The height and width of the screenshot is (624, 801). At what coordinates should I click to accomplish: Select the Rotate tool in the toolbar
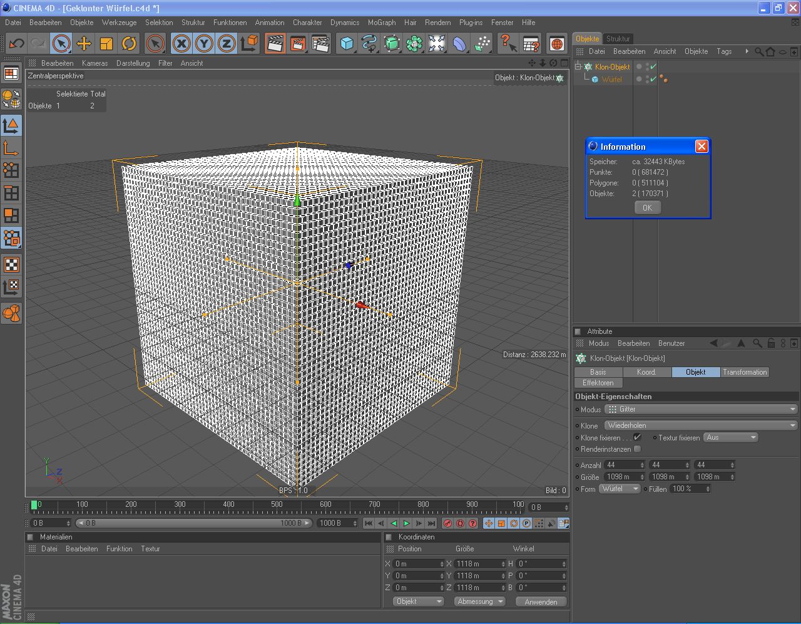tap(129, 43)
